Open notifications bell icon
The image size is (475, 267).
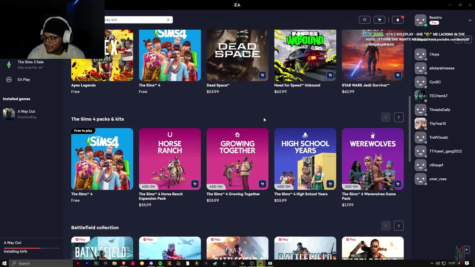coord(398,20)
